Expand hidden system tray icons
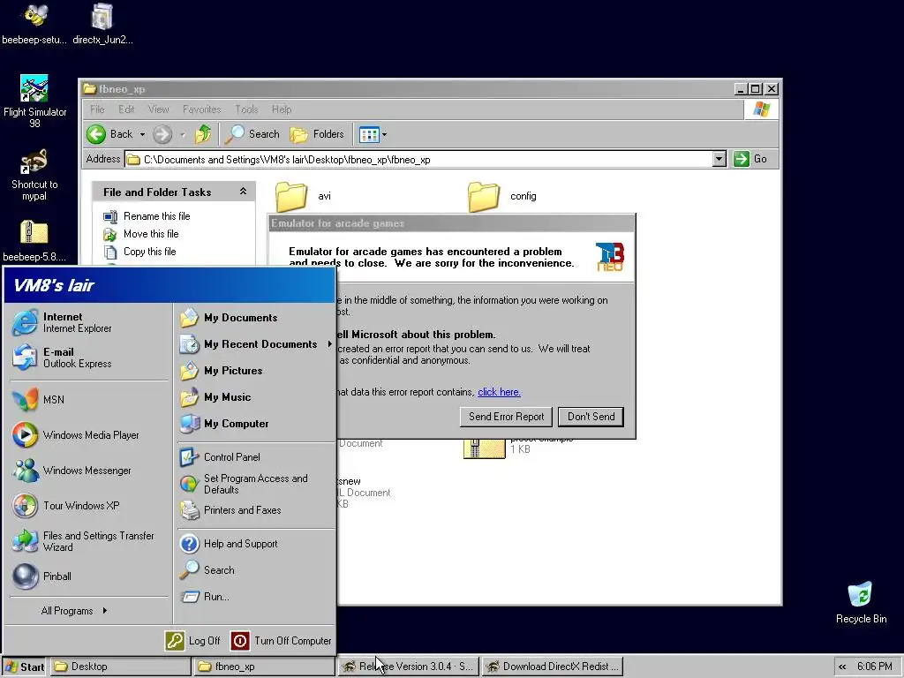904x678 pixels. pos(842,667)
